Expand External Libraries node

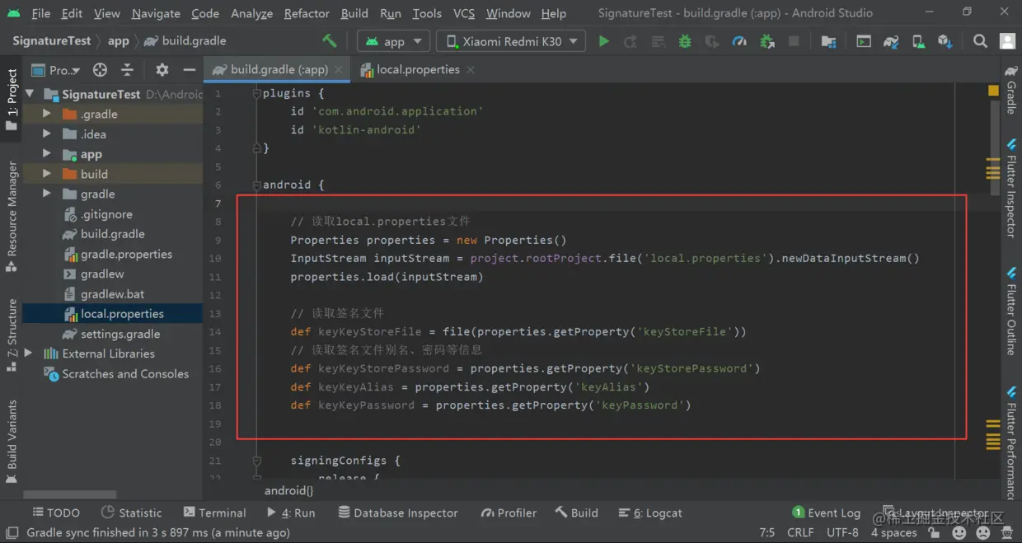[29, 353]
